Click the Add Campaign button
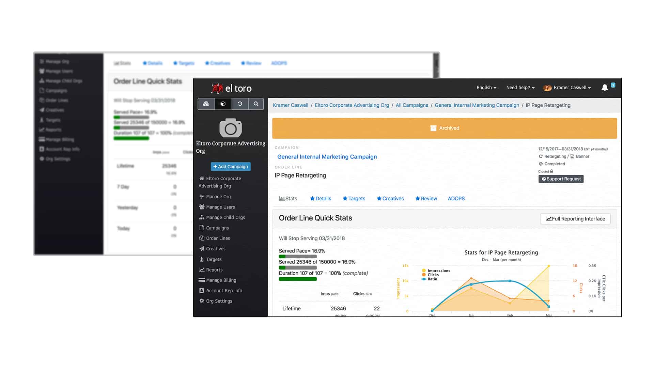Viewport: 654px width, 368px height. (231, 167)
